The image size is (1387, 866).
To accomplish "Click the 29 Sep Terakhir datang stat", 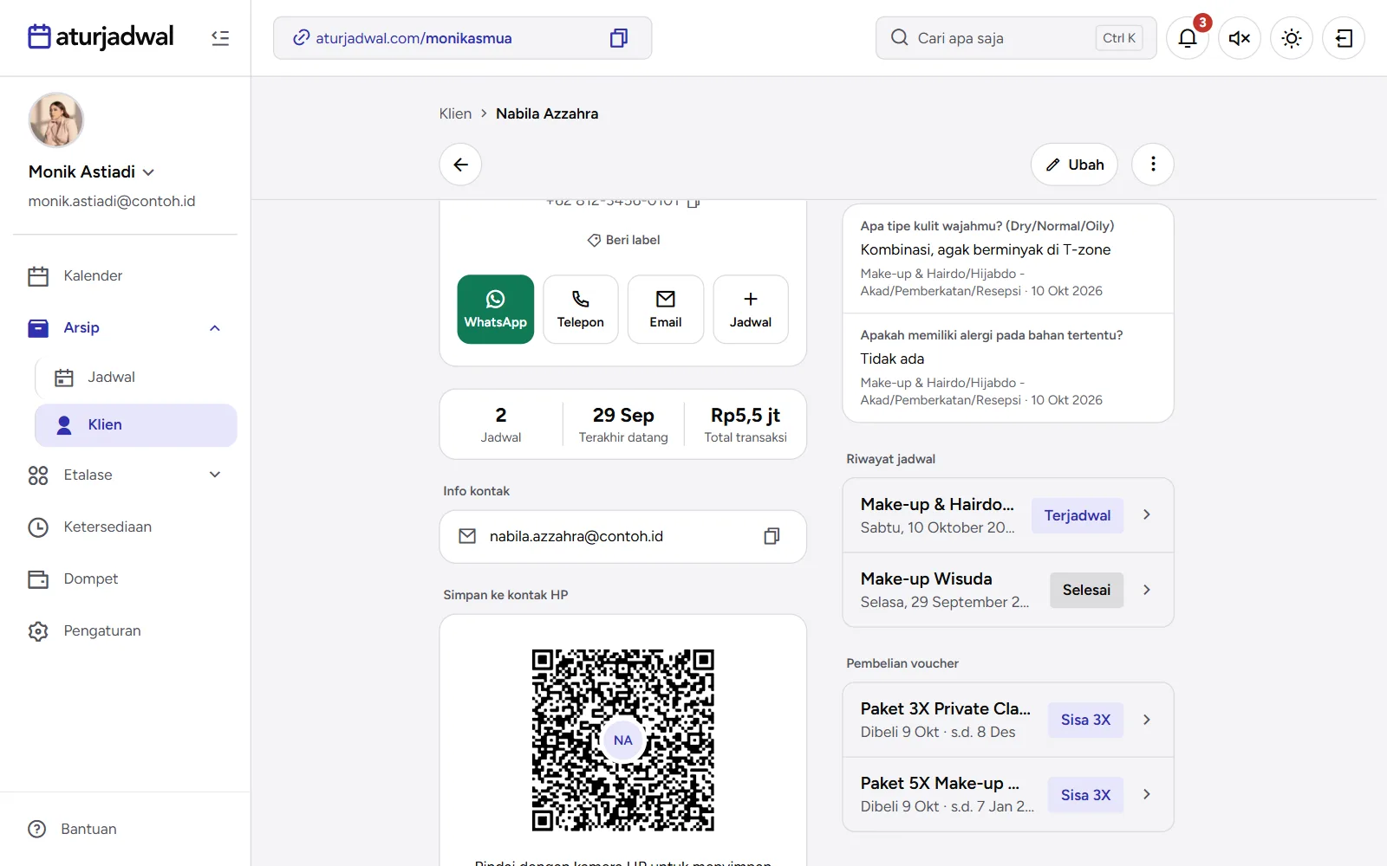I will (x=623, y=424).
